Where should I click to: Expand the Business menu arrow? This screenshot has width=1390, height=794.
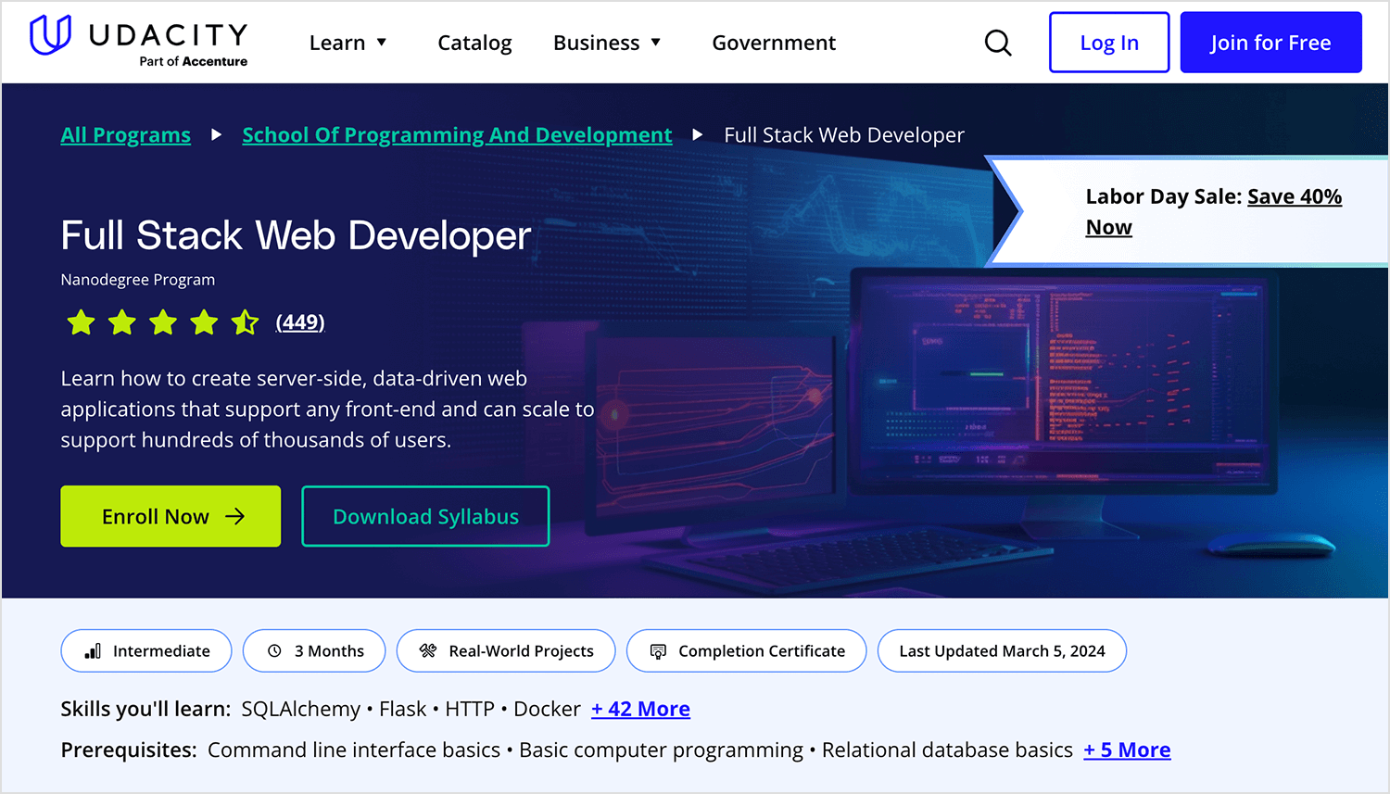tap(656, 43)
